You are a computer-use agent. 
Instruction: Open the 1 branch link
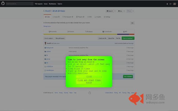[71, 32]
